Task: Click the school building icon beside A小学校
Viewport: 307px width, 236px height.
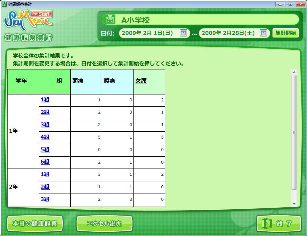Action: tap(110, 20)
